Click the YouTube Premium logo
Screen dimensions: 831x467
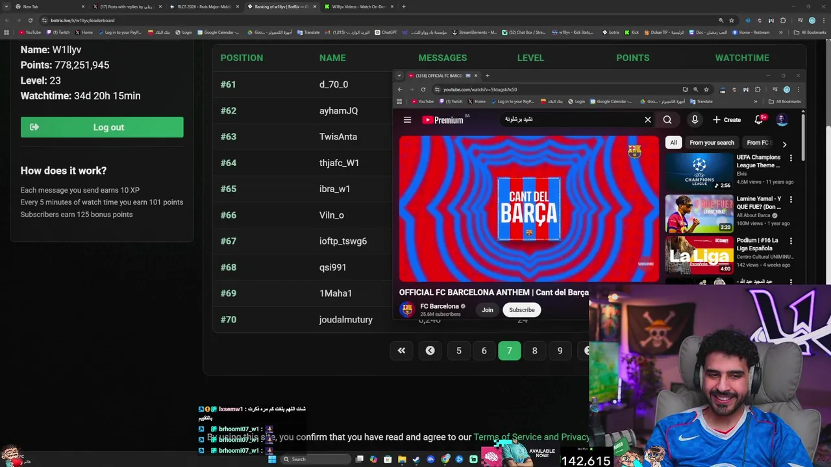[443, 120]
